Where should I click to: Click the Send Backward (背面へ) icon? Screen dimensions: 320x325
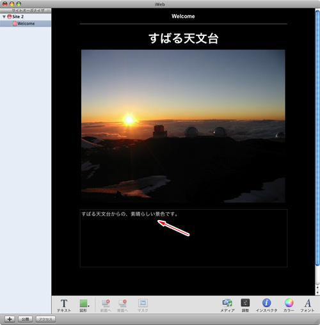tap(123, 305)
